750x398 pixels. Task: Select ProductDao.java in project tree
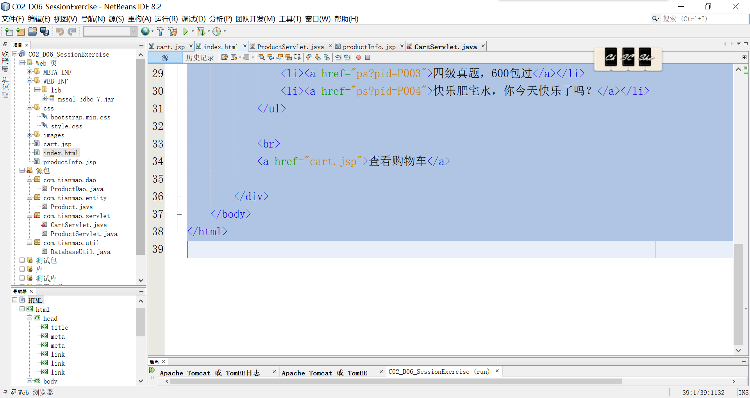[x=77, y=189]
